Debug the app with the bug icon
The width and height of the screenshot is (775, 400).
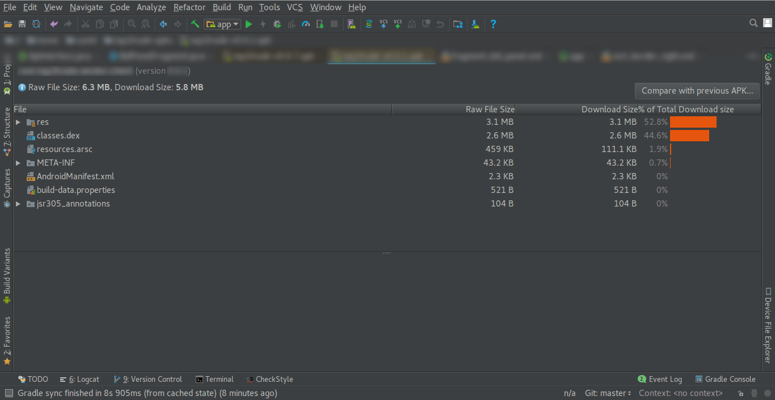coord(277,24)
